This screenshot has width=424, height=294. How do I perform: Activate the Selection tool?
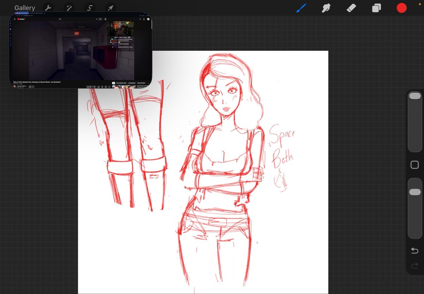(x=89, y=8)
